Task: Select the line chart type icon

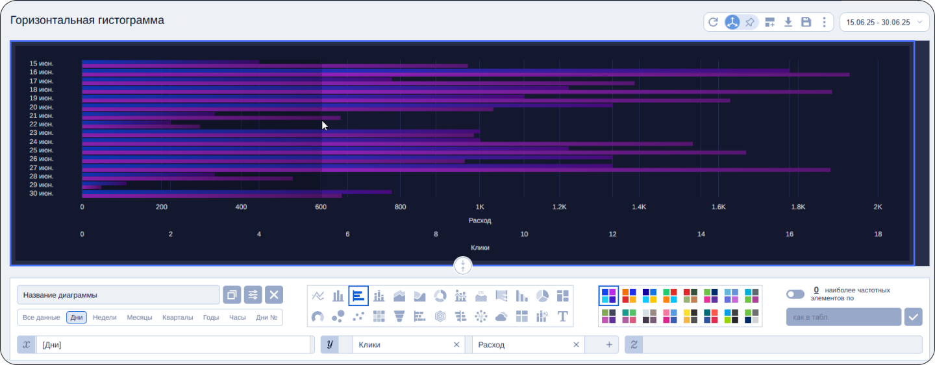Action: coord(318,296)
